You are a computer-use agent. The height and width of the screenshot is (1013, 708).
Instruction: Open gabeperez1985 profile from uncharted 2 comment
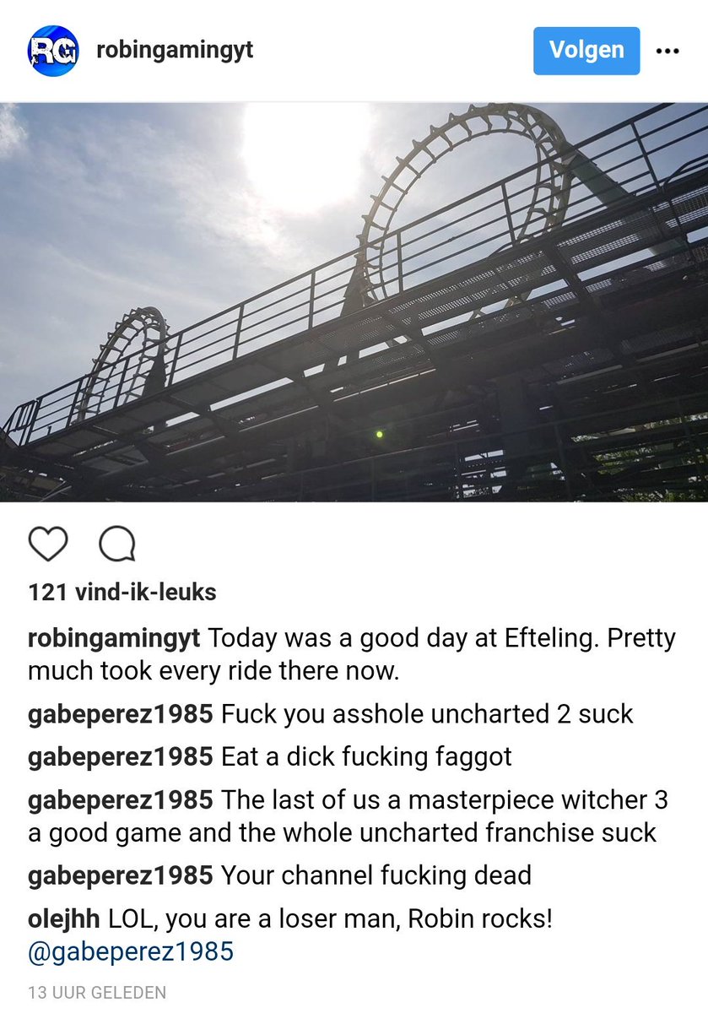[121, 714]
